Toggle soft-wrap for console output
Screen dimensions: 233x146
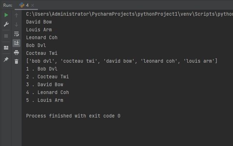coord(16,34)
